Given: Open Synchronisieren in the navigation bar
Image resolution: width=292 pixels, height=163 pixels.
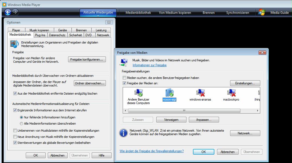Looking at the screenshot, I should 238,13.
